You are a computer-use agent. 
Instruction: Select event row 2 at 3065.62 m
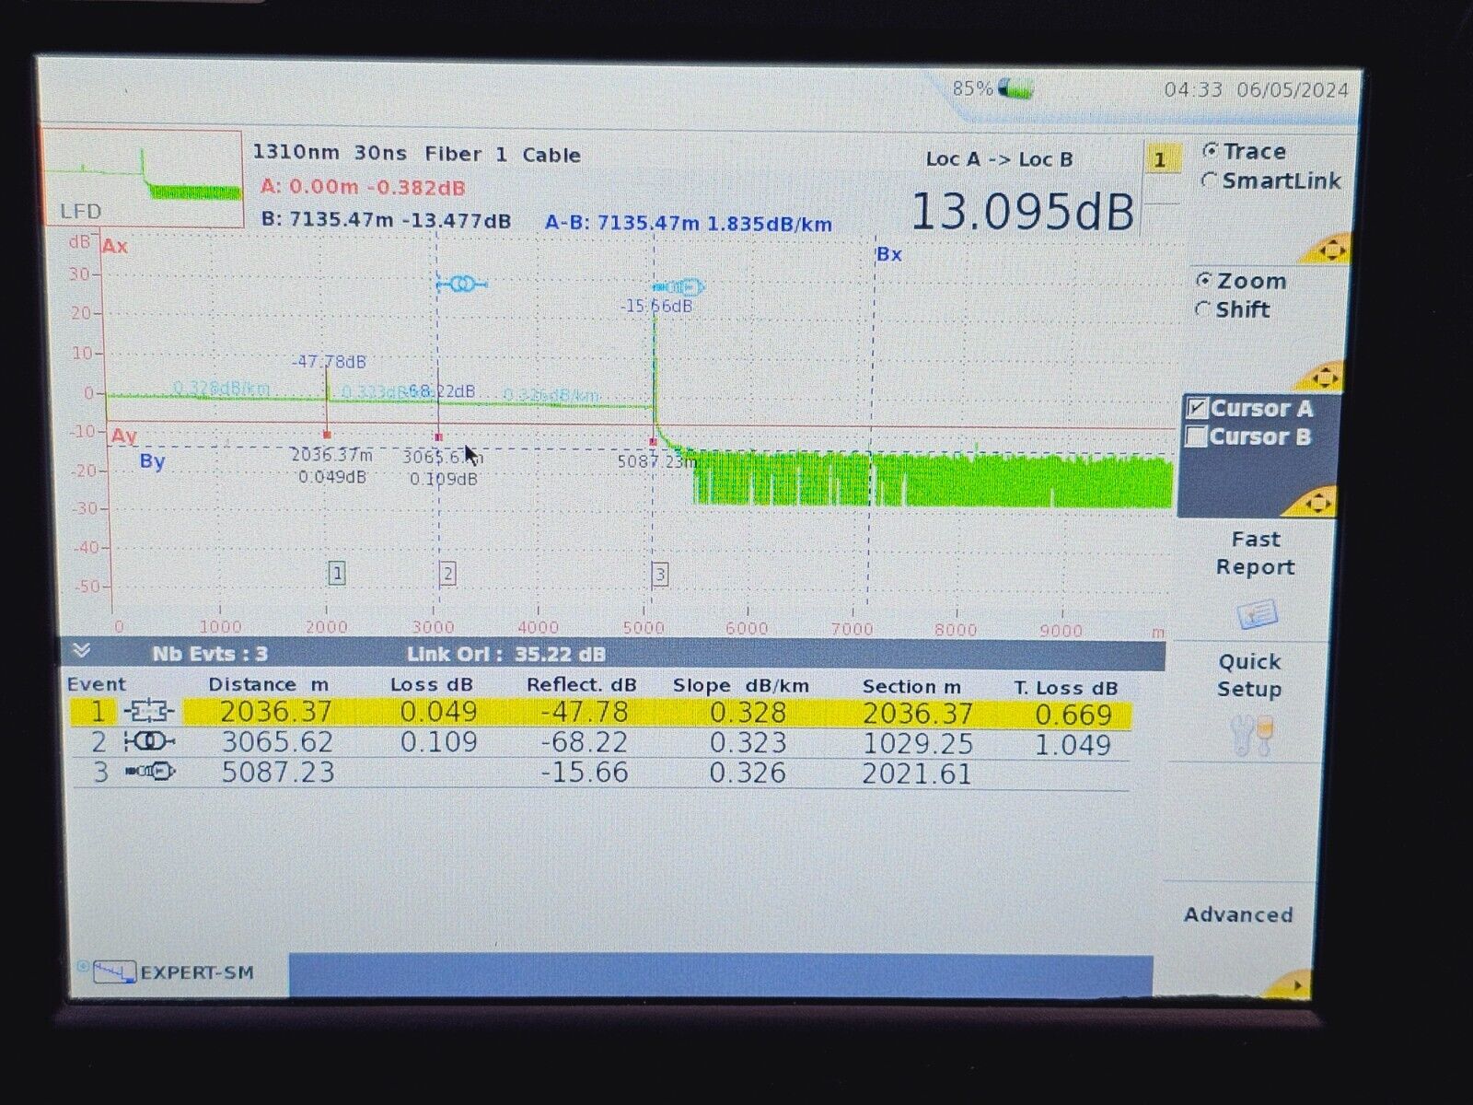(598, 742)
